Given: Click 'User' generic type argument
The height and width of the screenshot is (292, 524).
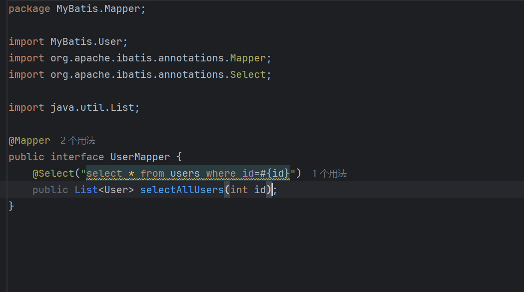Looking at the screenshot, I should (x=116, y=190).
